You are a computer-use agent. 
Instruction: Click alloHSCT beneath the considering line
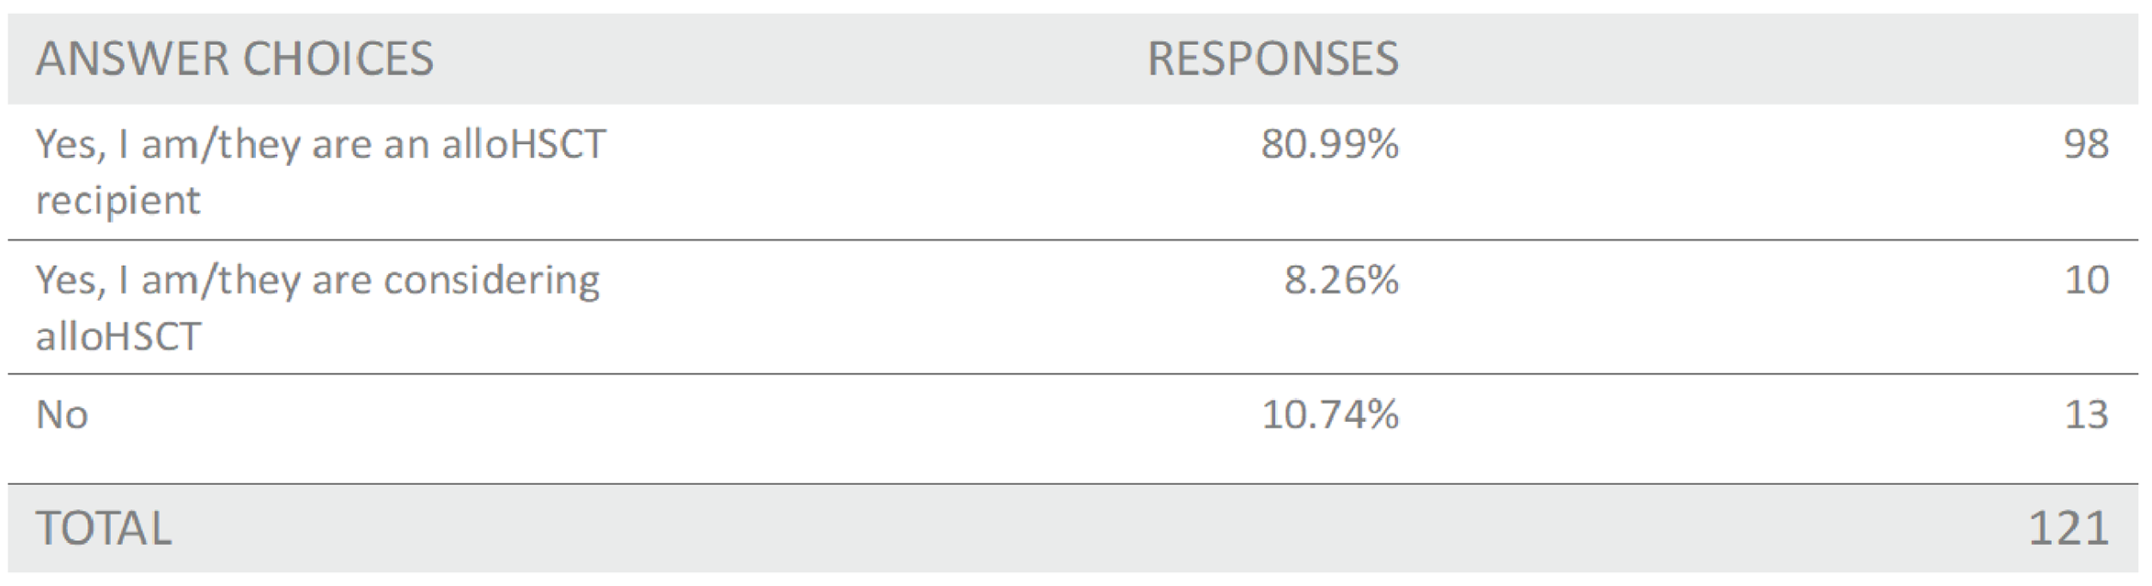117,337
